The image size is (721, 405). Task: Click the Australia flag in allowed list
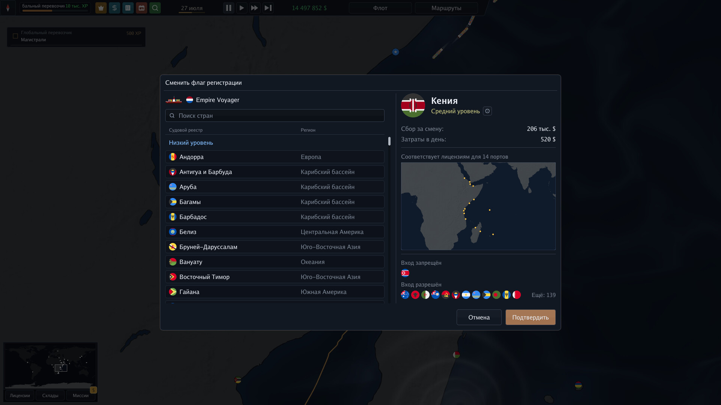405,295
